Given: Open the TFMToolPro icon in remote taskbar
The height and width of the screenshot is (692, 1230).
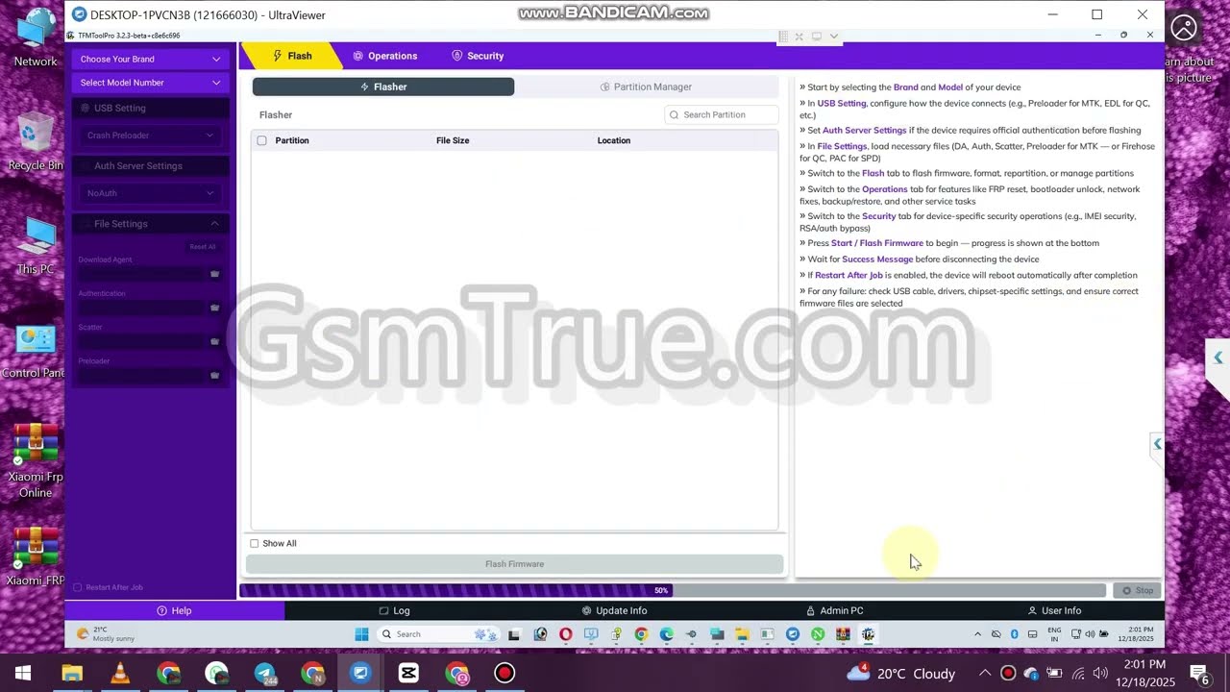Looking at the screenshot, I should 868,634.
